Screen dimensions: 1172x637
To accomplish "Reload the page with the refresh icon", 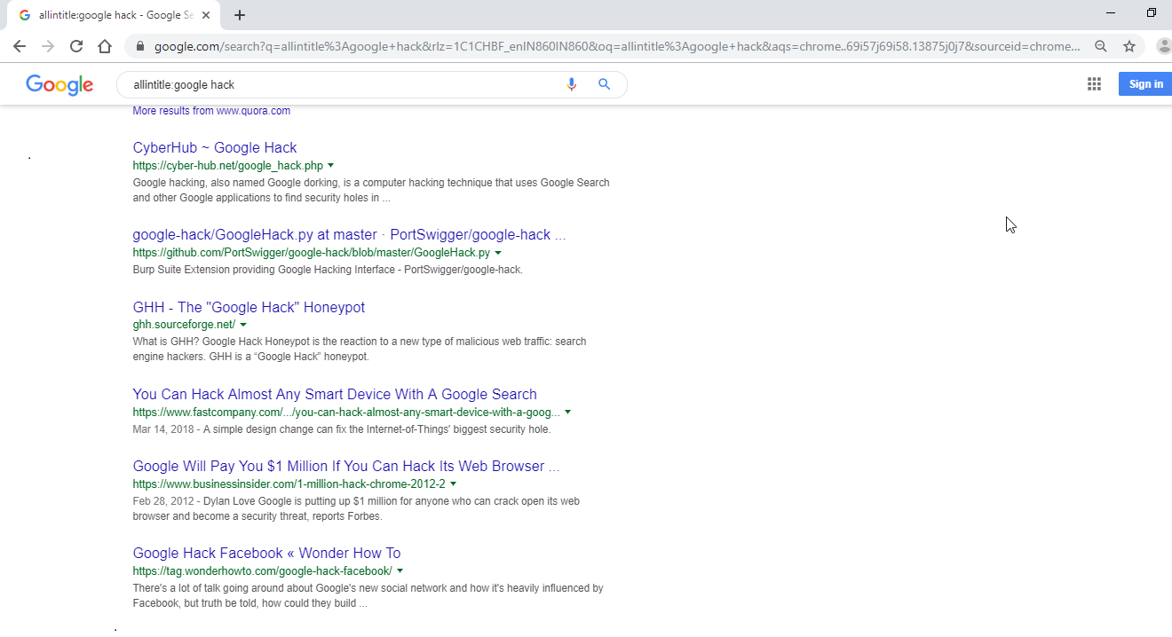I will point(76,46).
